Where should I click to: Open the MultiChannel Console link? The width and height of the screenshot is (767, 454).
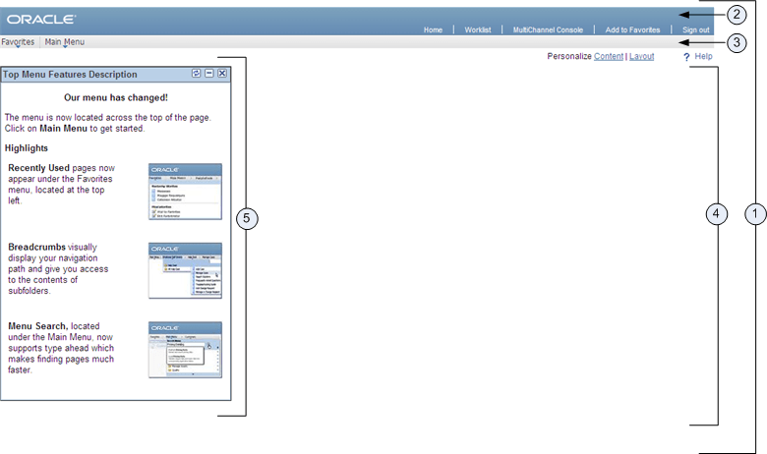pos(548,29)
